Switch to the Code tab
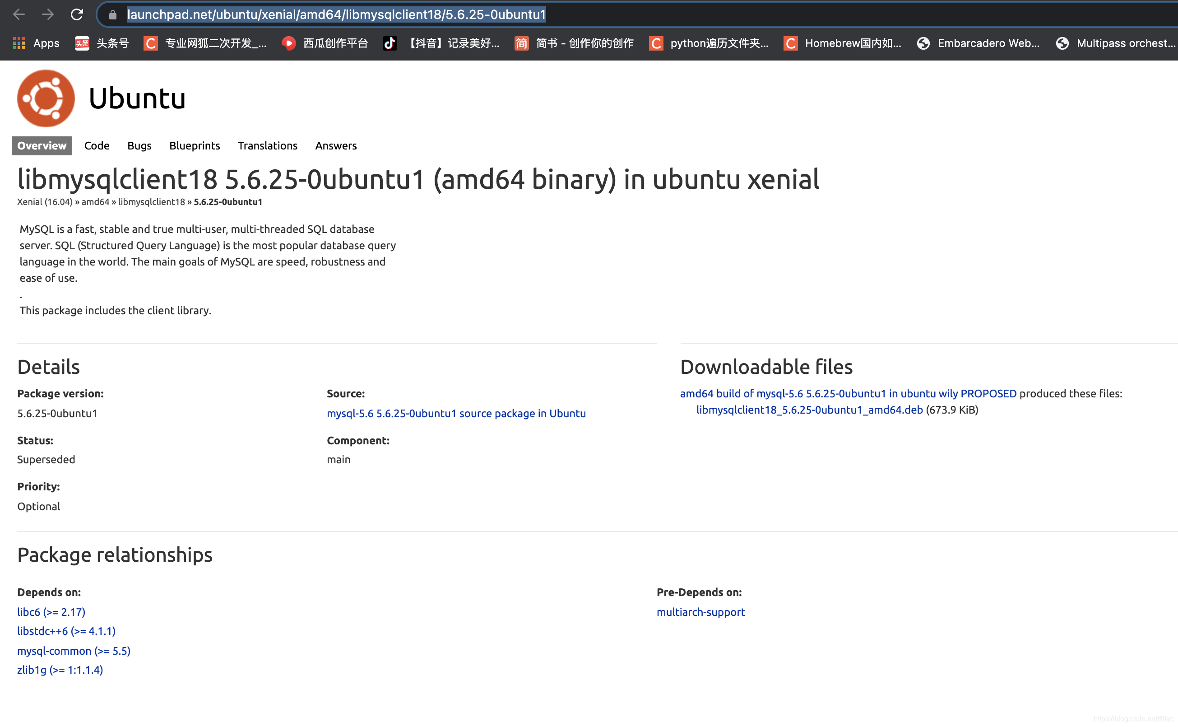This screenshot has width=1178, height=727. tap(97, 146)
